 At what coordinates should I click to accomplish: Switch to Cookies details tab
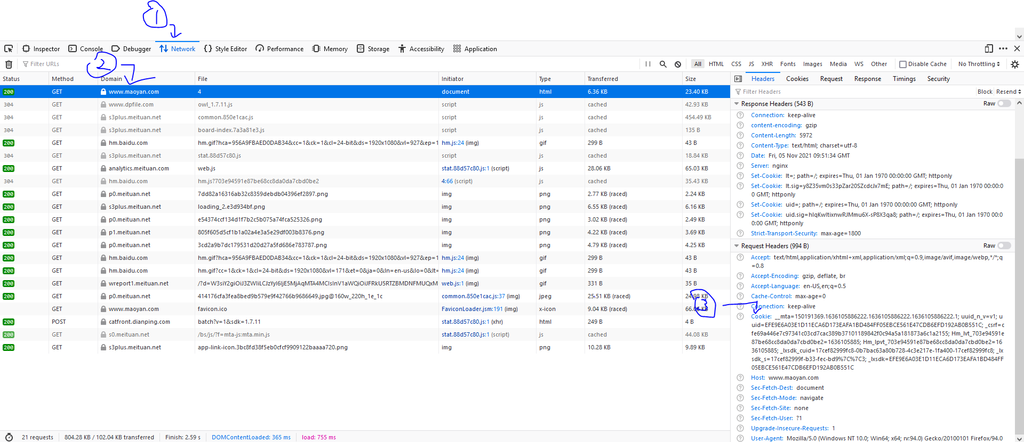pyautogui.click(x=797, y=79)
